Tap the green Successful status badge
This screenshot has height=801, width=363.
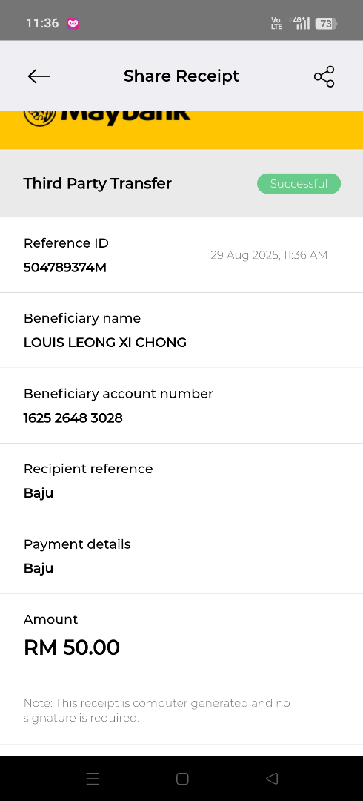coord(299,184)
